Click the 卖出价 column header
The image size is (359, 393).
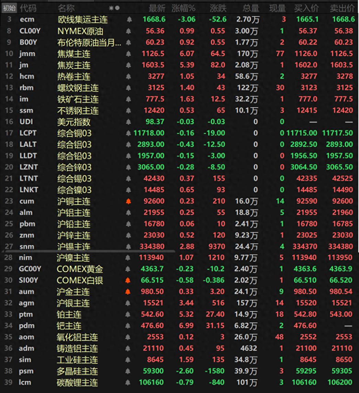(x=342, y=8)
